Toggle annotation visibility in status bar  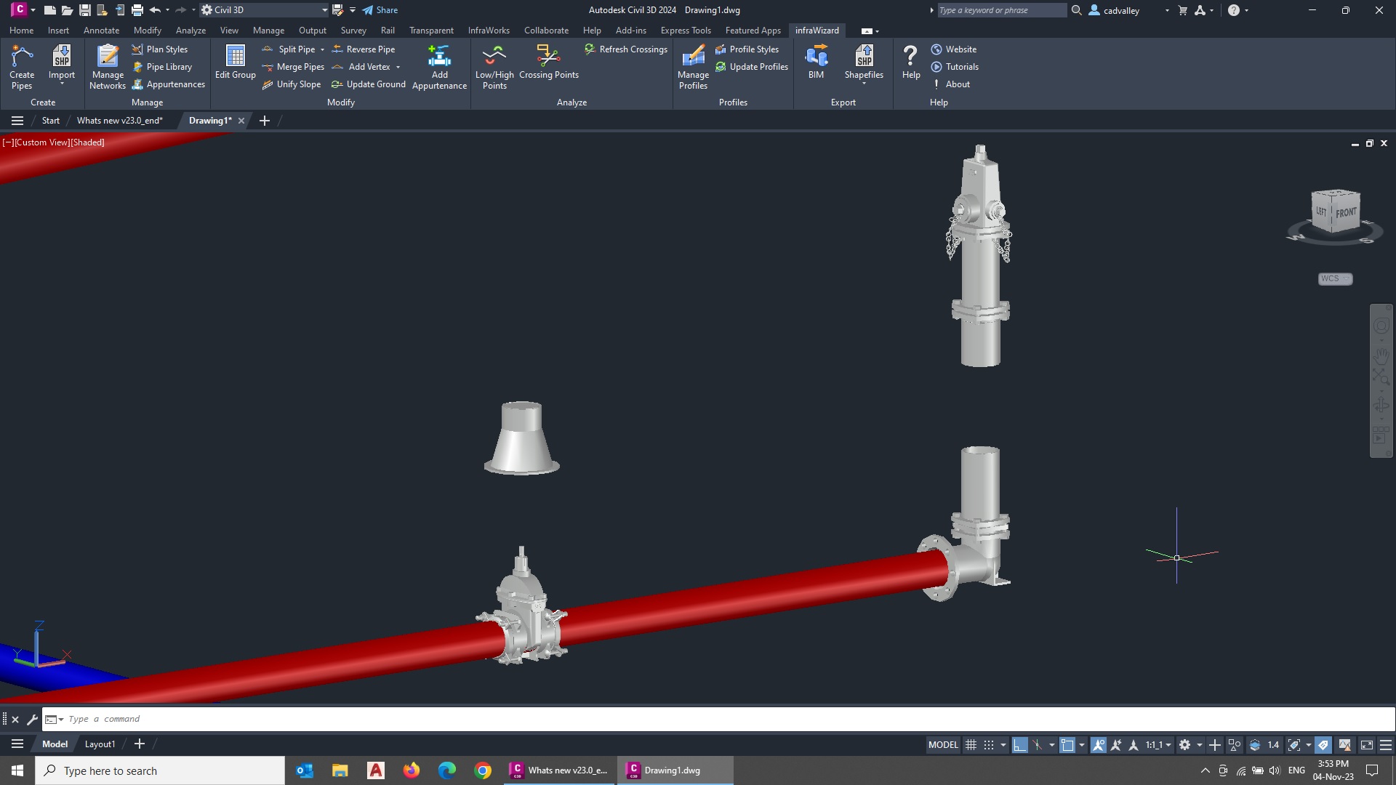tap(1099, 745)
